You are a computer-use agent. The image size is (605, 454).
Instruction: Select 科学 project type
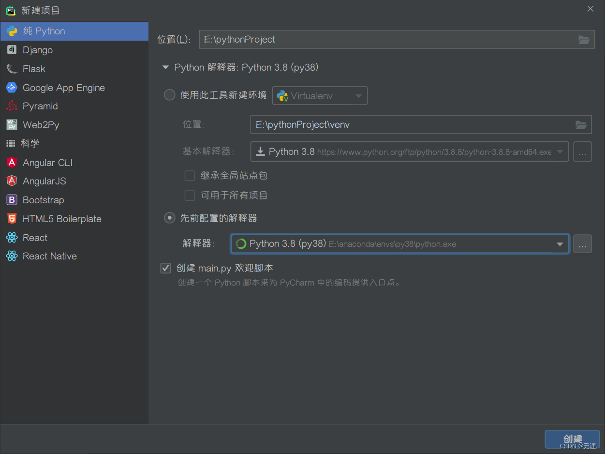click(74, 144)
